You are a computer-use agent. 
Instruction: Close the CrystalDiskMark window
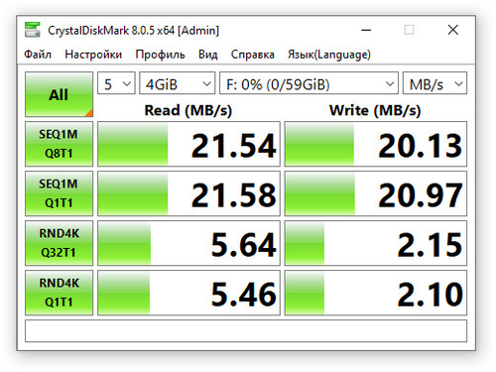coord(453,30)
